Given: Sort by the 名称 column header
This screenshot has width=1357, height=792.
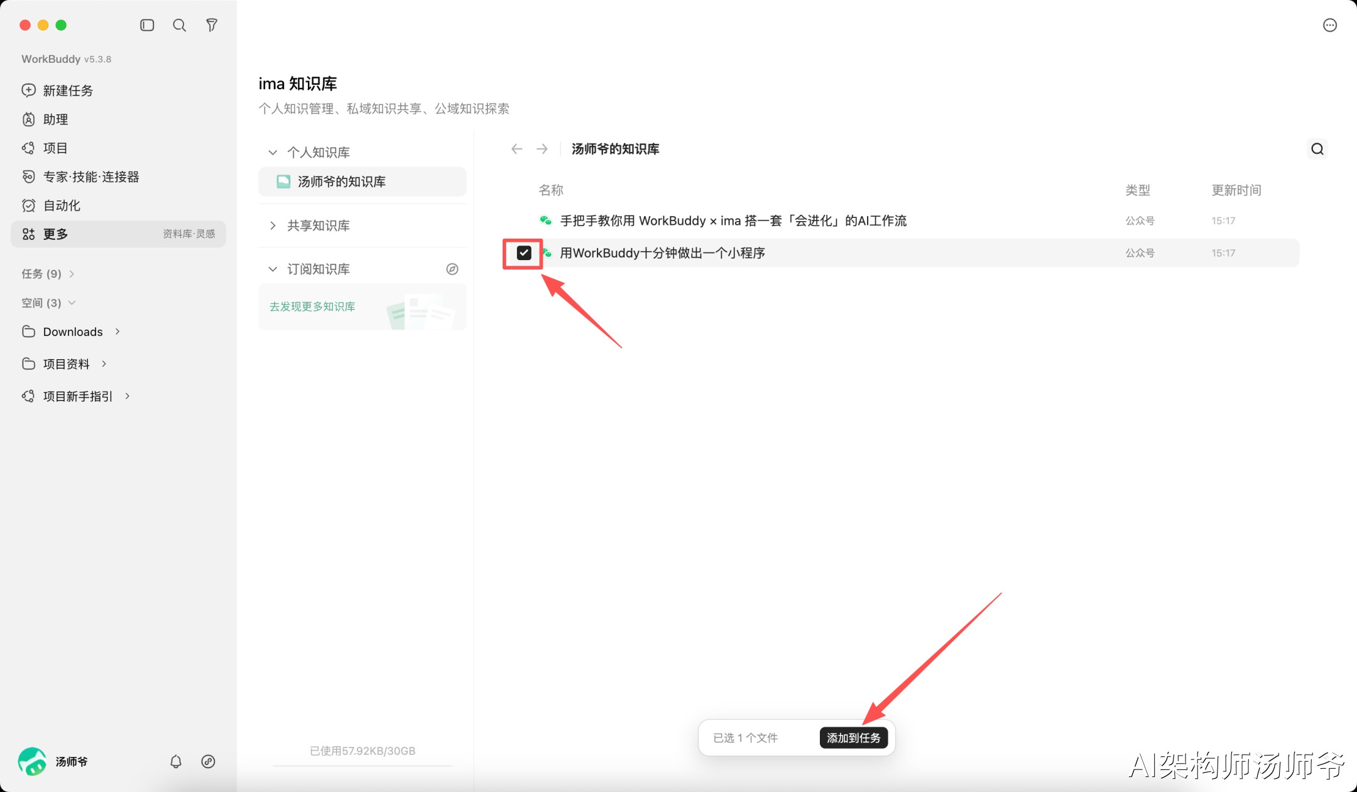Looking at the screenshot, I should pyautogui.click(x=551, y=190).
